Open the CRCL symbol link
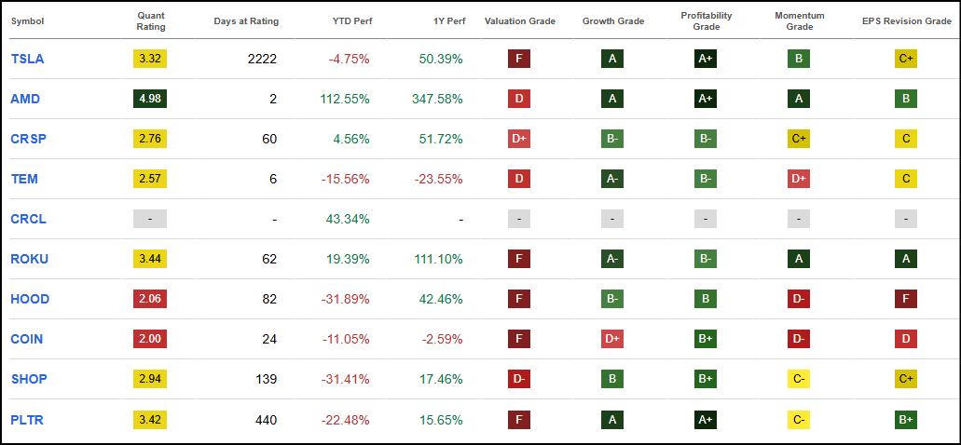 coord(28,219)
